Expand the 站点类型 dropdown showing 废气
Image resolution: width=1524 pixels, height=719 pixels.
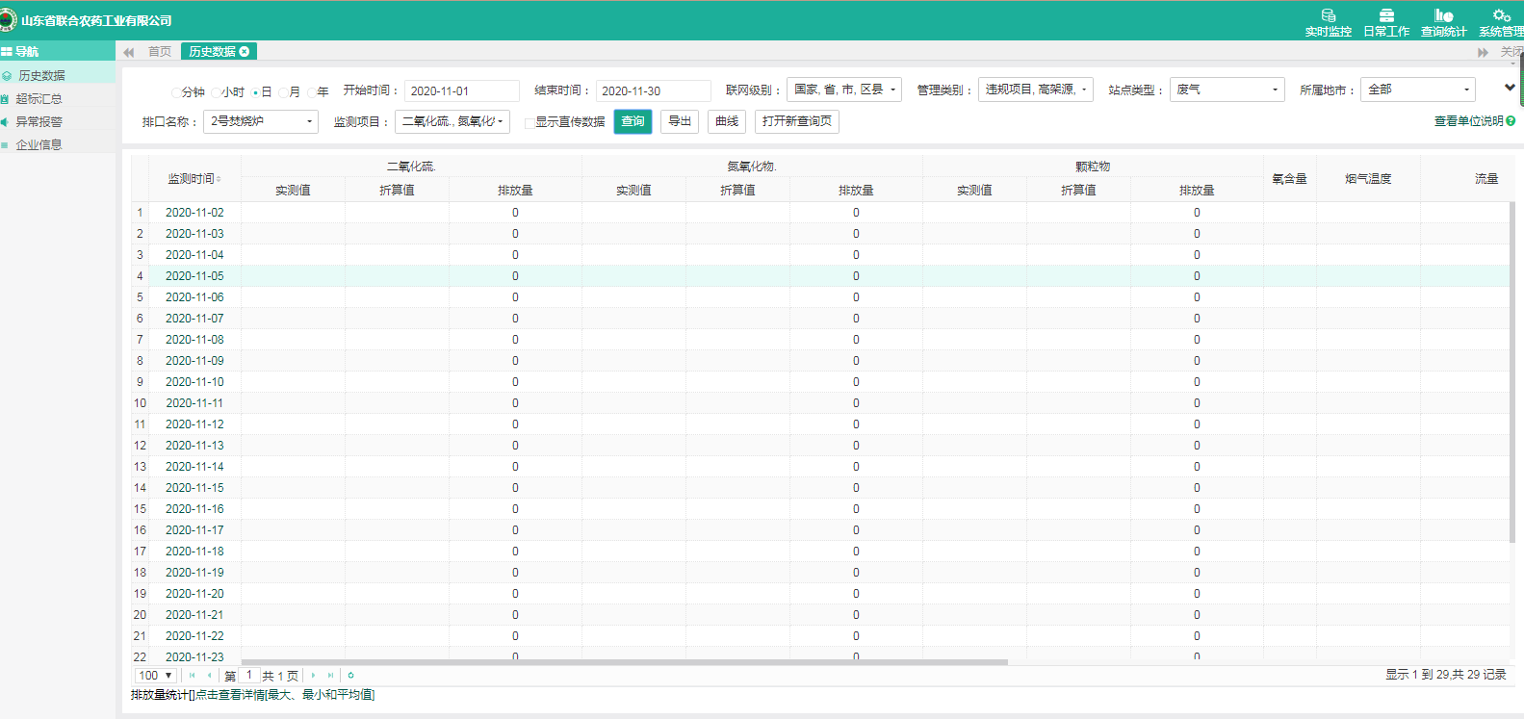tap(1227, 90)
